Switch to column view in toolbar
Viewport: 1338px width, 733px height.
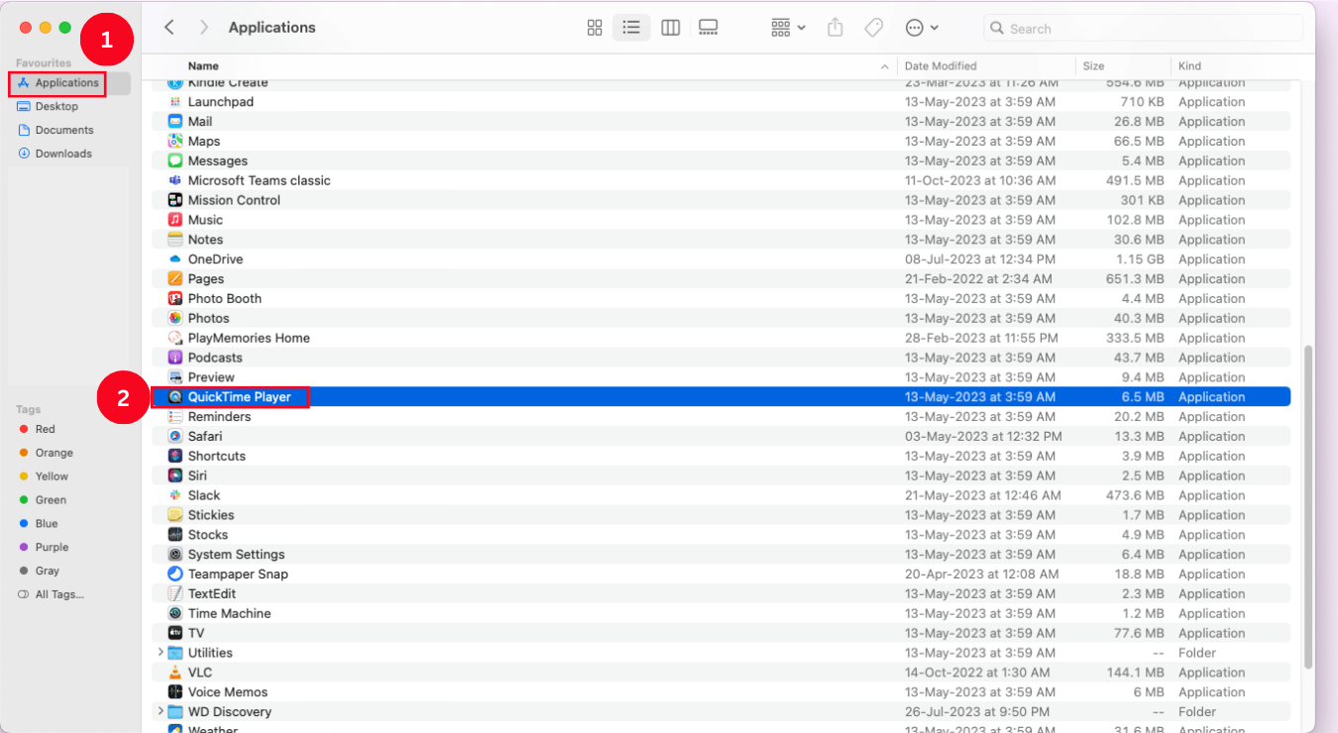click(670, 28)
